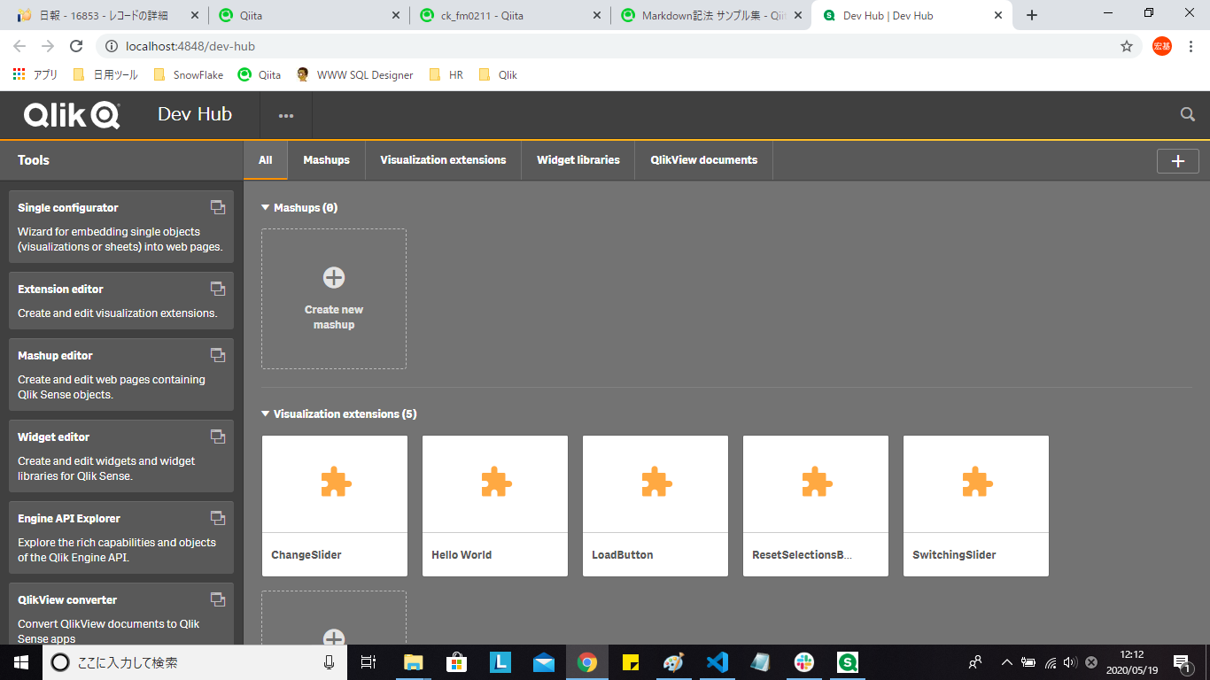Open the second create-new tile plus icon
Image resolution: width=1210 pixels, height=680 pixels.
tap(334, 637)
